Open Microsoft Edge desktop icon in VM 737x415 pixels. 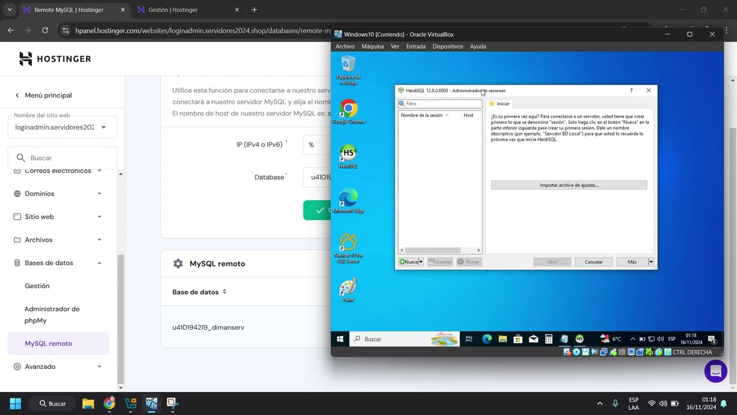[x=348, y=201]
